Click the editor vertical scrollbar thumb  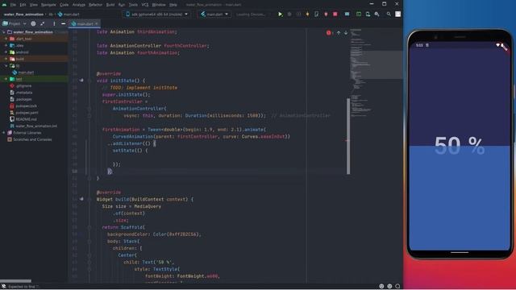pyautogui.click(x=348, y=136)
